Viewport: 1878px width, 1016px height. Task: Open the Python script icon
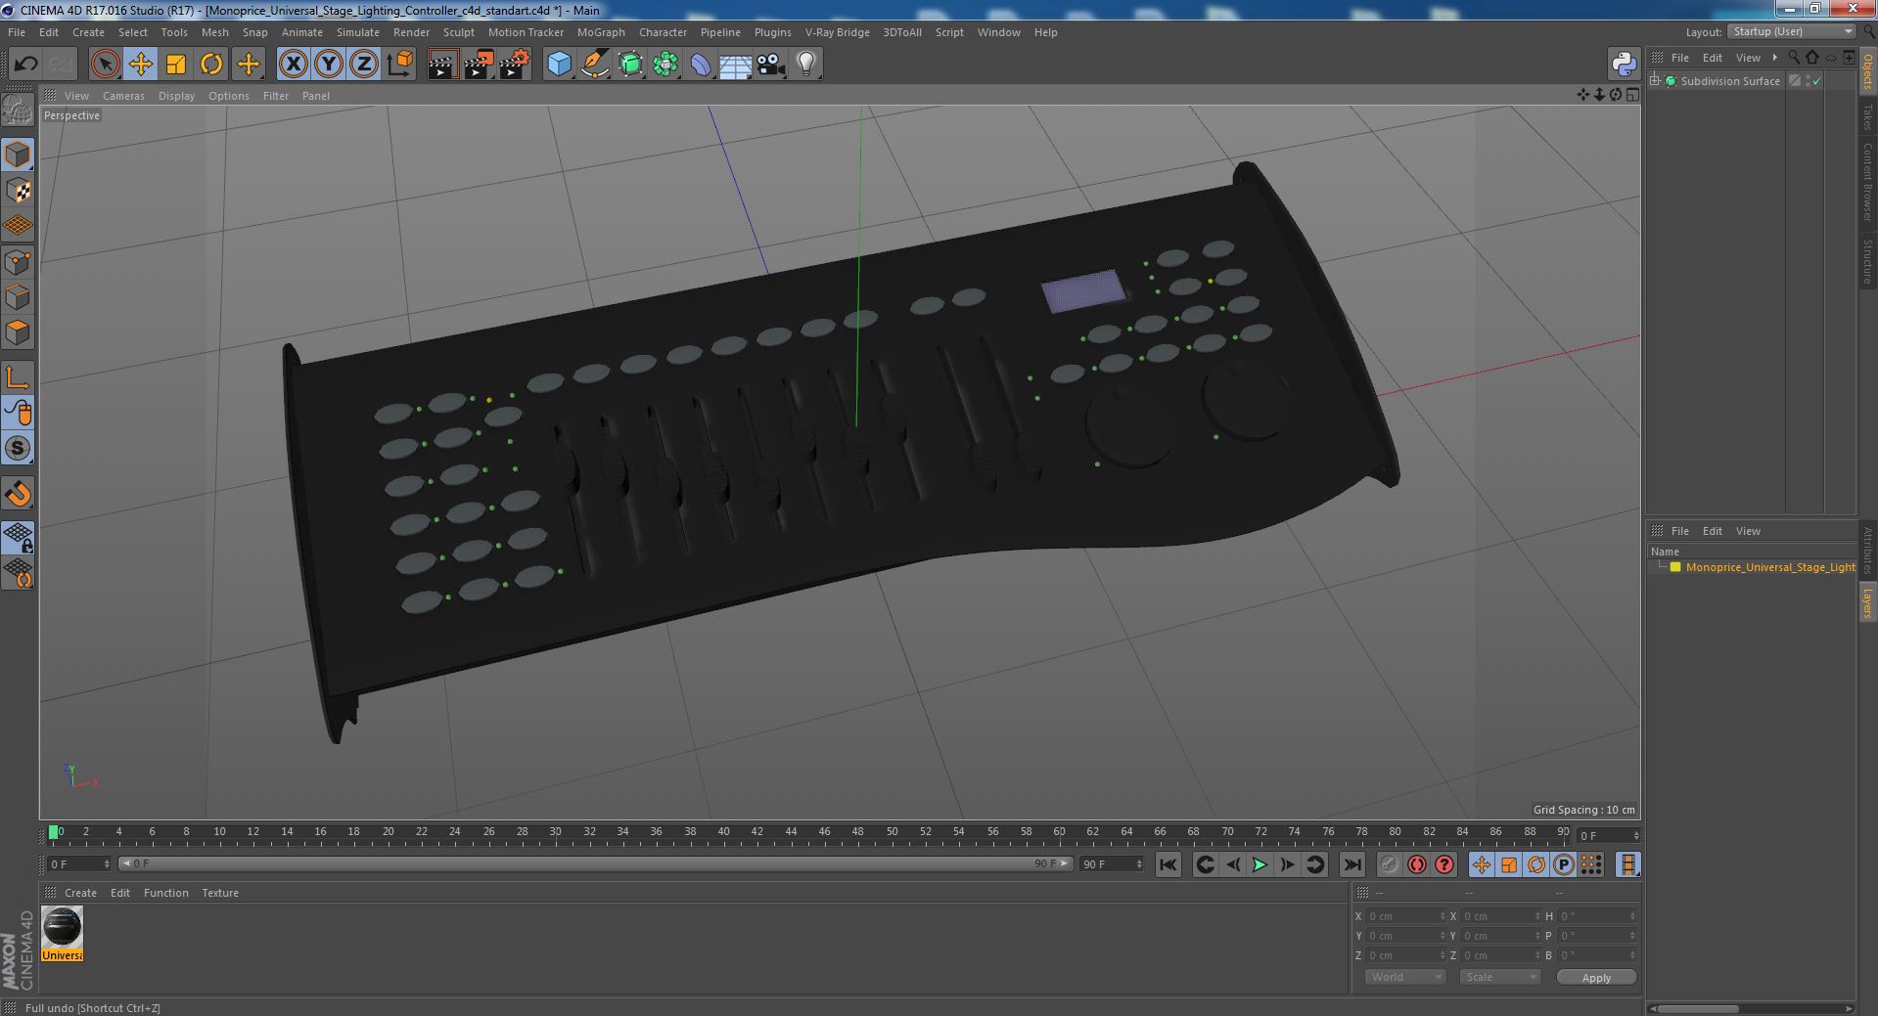(x=1624, y=65)
